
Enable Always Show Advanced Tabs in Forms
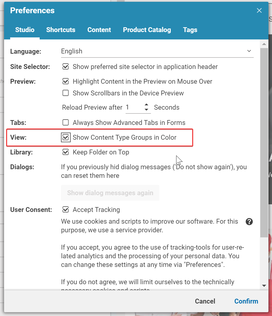(66, 123)
